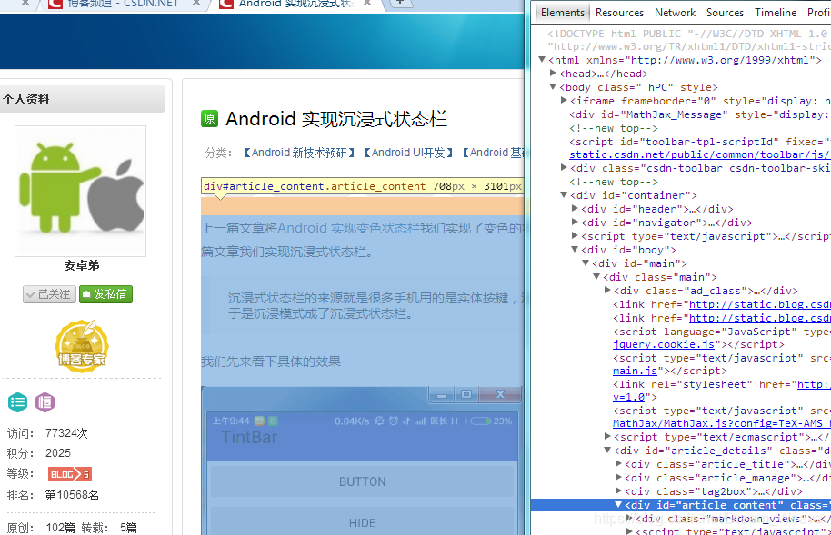The image size is (831, 535).
Task: Close the 博客频道 CSDN.NET browser tab
Action: (x=196, y=3)
